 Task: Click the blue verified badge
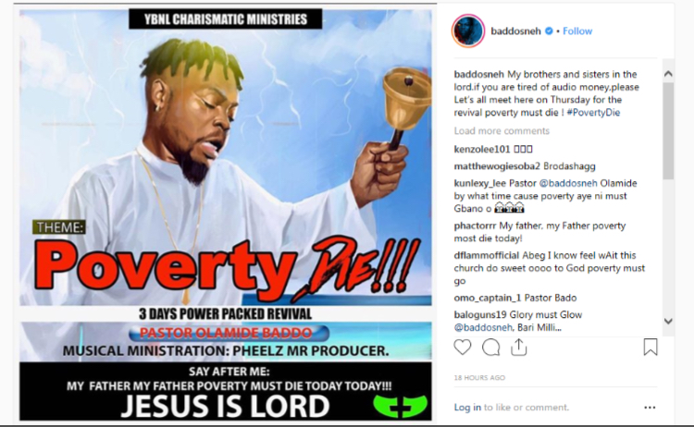click(549, 30)
